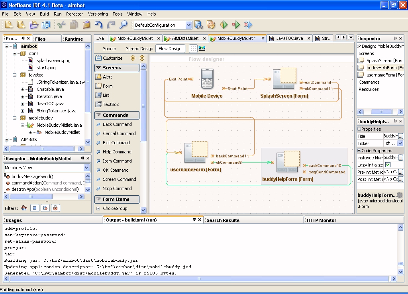The height and width of the screenshot is (294, 408).
Task: Open the Refactor menu
Action: [75, 14]
